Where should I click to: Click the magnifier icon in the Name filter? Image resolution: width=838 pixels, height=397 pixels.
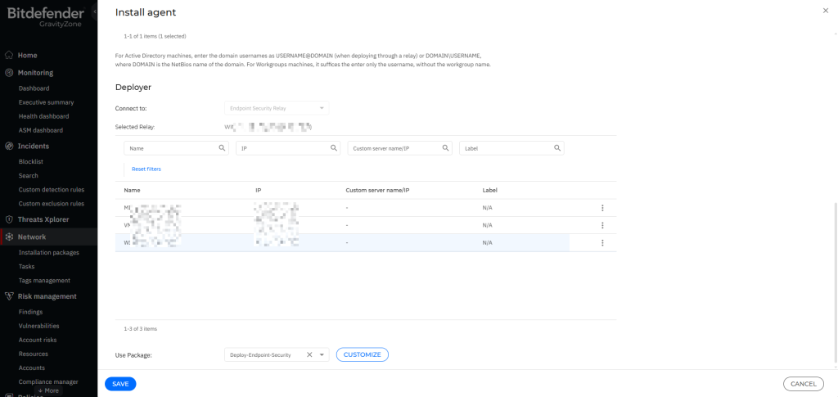pyautogui.click(x=222, y=148)
